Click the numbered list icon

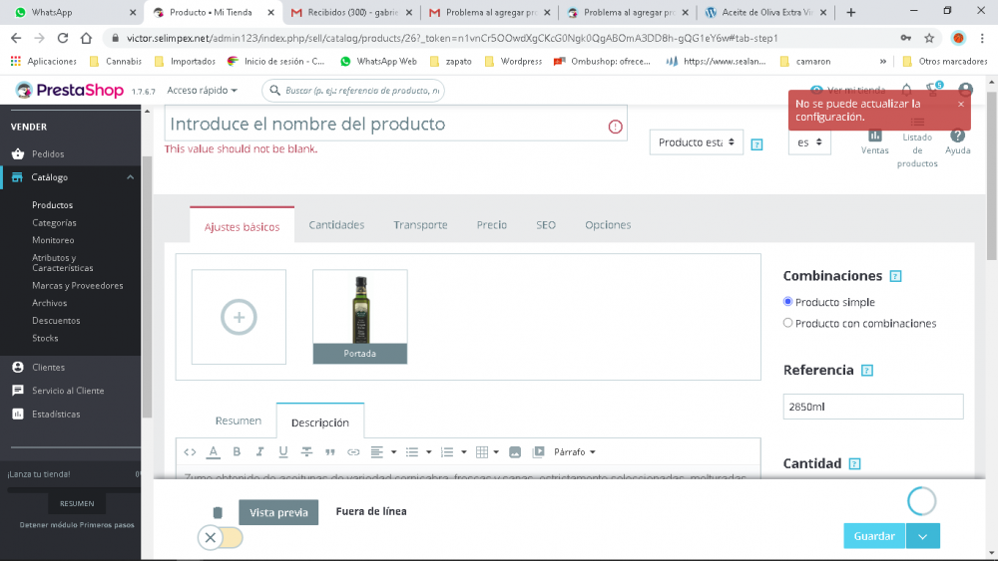tap(447, 451)
